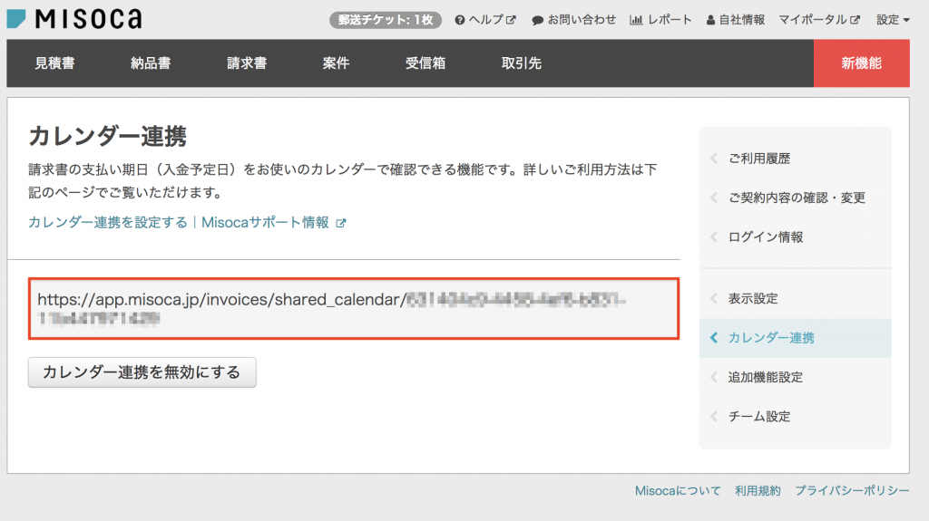Open Misocaについて footer link

pos(678,491)
